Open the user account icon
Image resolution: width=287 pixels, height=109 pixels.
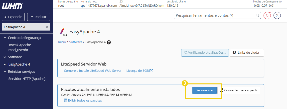277,15
